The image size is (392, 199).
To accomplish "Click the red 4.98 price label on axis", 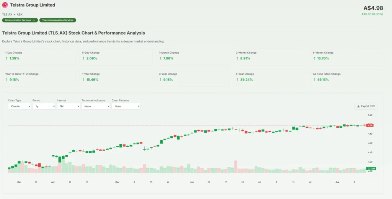I will point(370,125).
